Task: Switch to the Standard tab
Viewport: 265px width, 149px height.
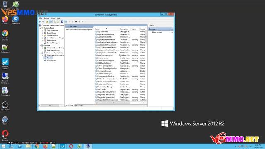Action: click(78, 106)
